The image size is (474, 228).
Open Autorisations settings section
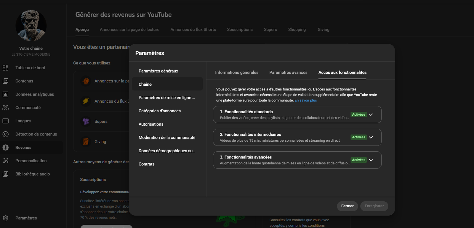point(167,124)
